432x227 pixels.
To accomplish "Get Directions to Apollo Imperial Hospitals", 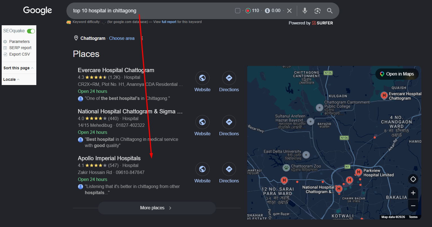I will (229, 169).
